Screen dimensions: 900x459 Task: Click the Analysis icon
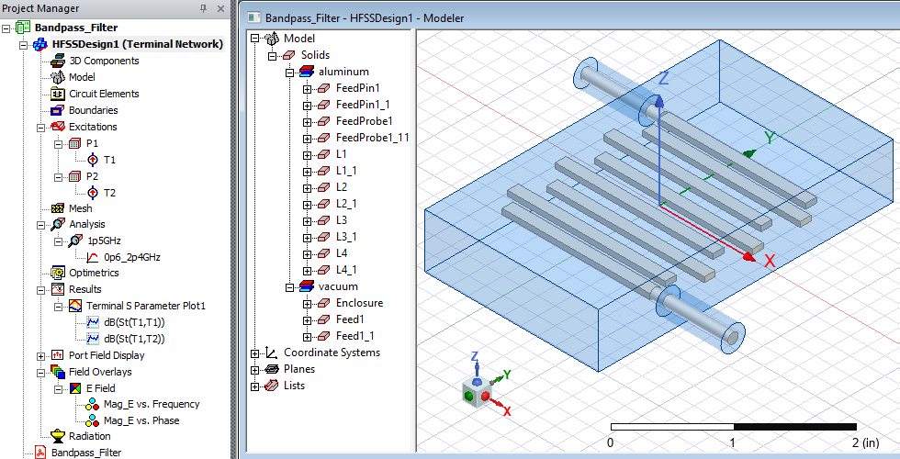click(x=58, y=224)
